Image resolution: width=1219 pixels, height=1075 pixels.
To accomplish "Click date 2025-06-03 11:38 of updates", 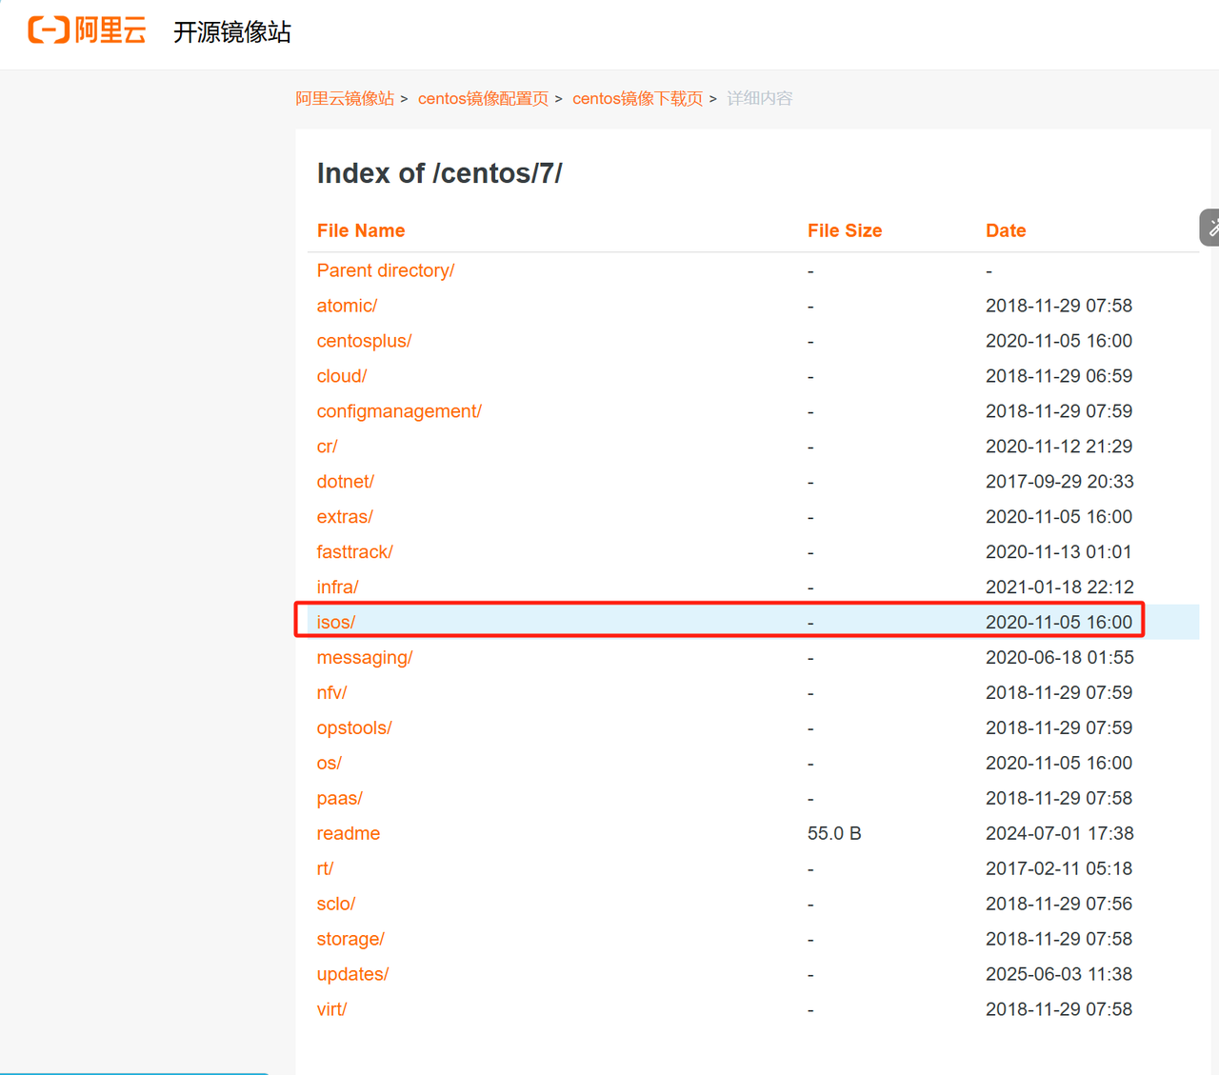I will point(1059,975).
